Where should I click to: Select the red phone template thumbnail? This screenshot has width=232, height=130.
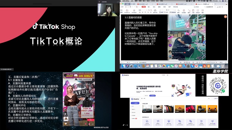(190, 109)
